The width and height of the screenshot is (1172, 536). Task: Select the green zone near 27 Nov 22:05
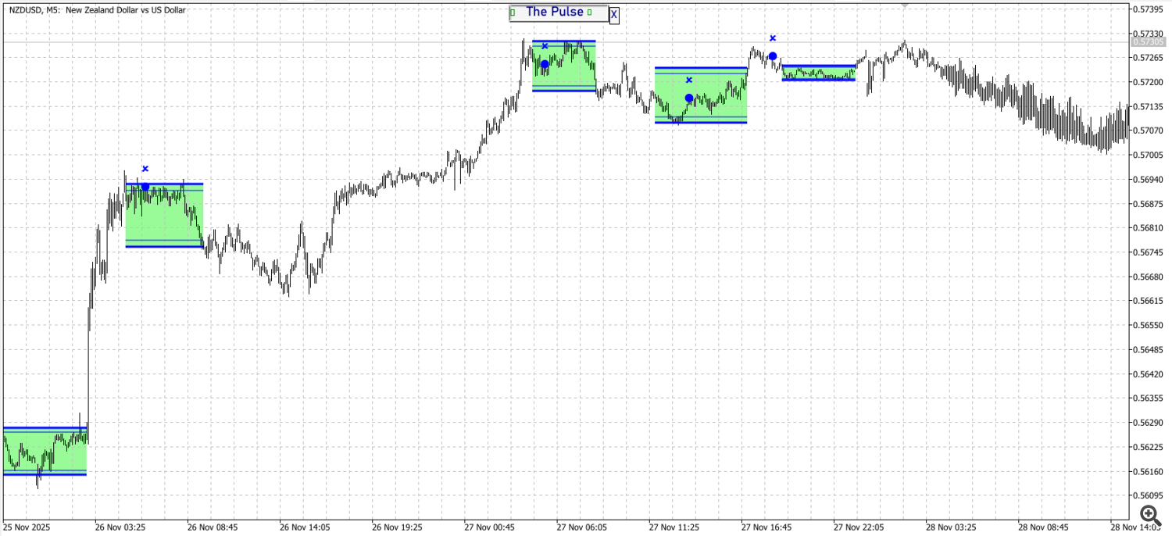(x=819, y=72)
